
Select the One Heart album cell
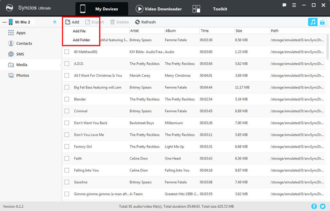(x=173, y=159)
